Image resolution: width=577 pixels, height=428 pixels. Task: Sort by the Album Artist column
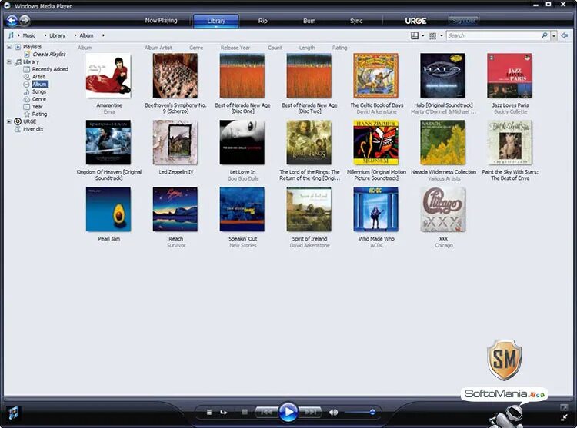(x=158, y=48)
